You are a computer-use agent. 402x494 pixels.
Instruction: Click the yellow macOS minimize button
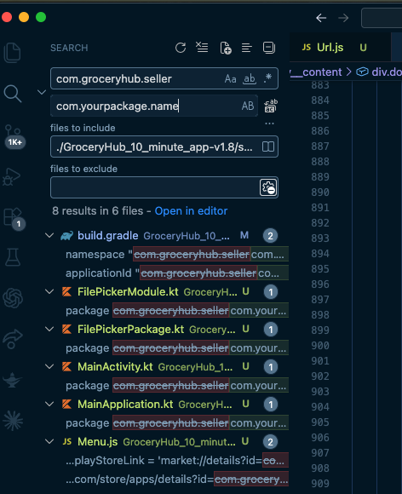(x=24, y=17)
